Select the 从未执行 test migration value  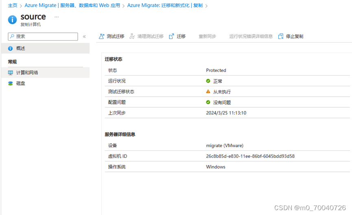click(222, 92)
